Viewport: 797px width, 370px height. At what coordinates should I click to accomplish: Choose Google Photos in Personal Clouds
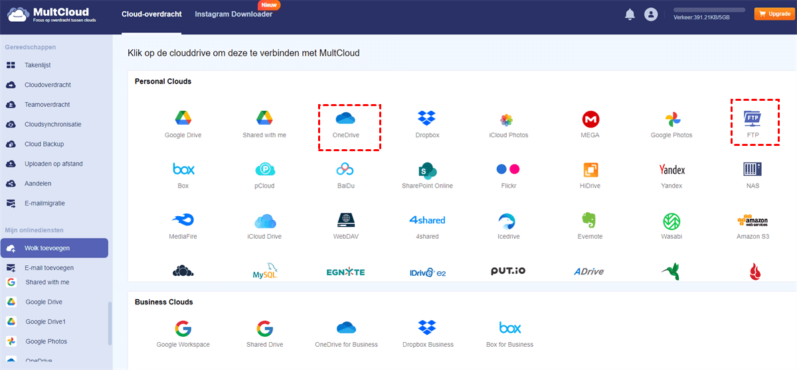(671, 125)
